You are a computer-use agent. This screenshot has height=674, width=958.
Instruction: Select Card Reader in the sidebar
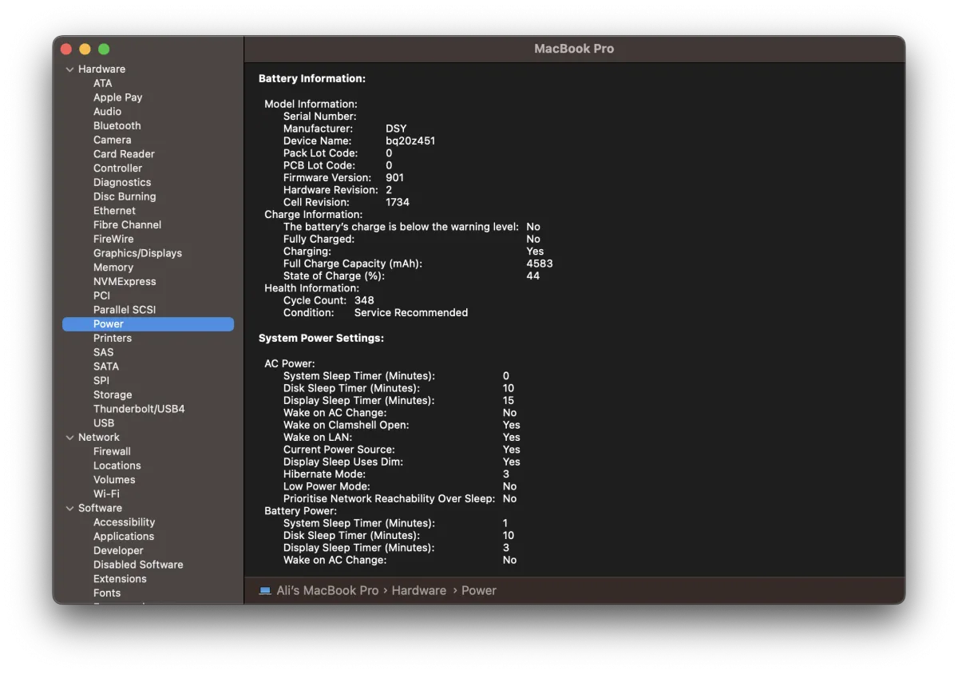pyautogui.click(x=124, y=154)
